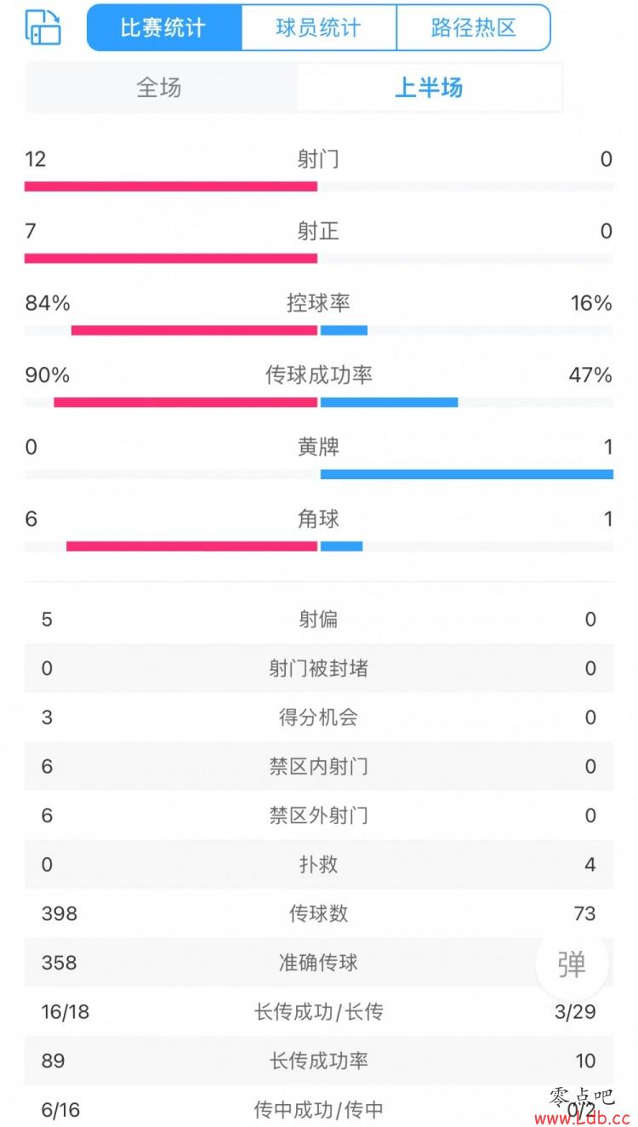Open the 路径热区 tab
Image resolution: width=638 pixels, height=1127 pixels.
(x=474, y=27)
